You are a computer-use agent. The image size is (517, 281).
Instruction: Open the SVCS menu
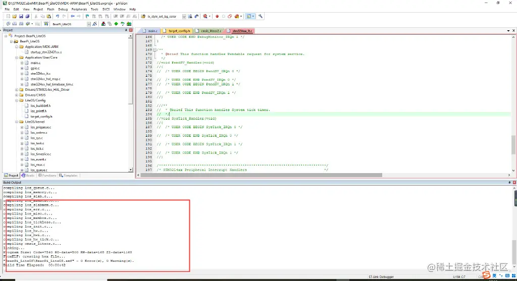tap(106, 9)
